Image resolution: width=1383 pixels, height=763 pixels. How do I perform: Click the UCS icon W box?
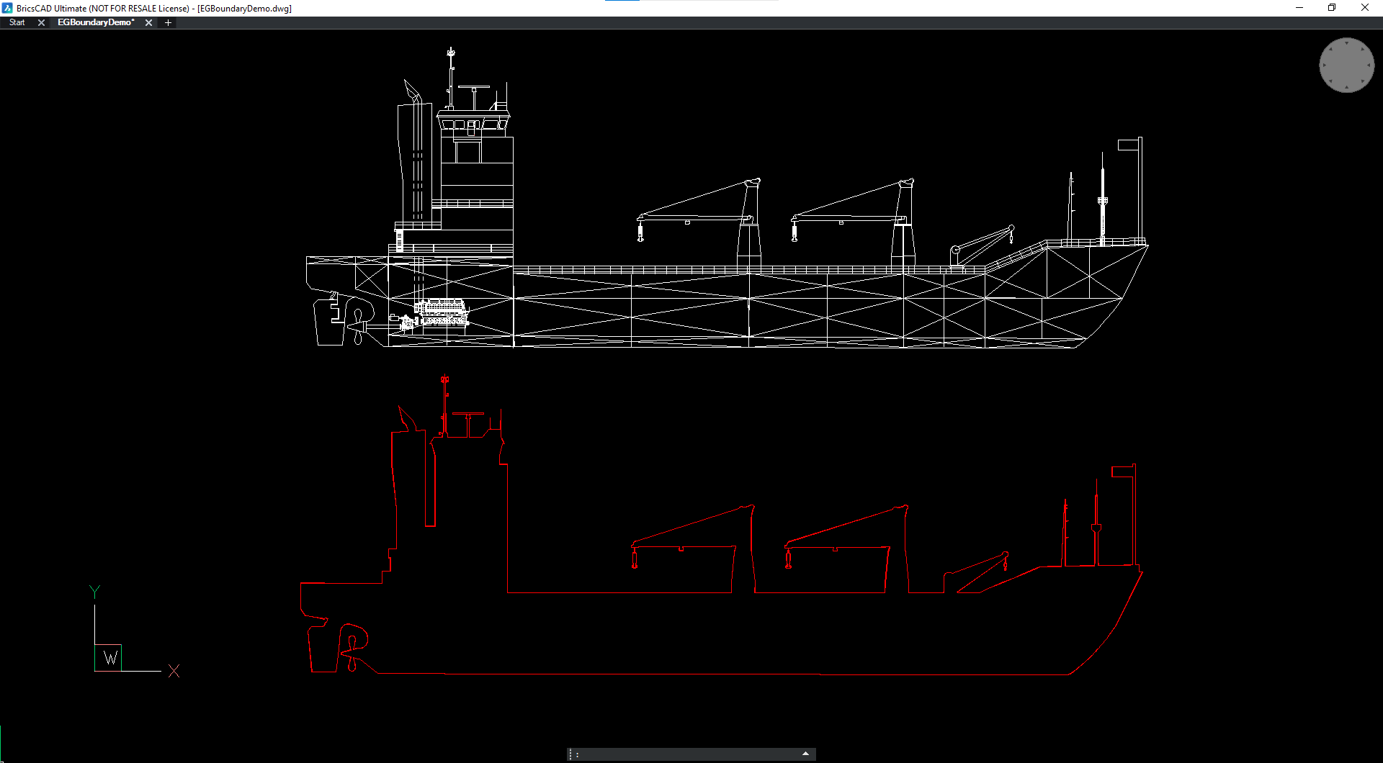pyautogui.click(x=108, y=658)
